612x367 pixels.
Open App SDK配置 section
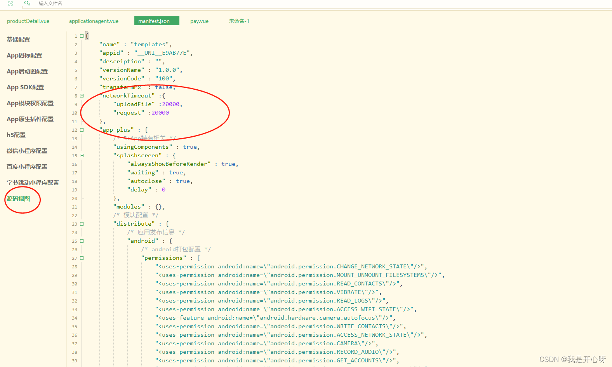[25, 87]
